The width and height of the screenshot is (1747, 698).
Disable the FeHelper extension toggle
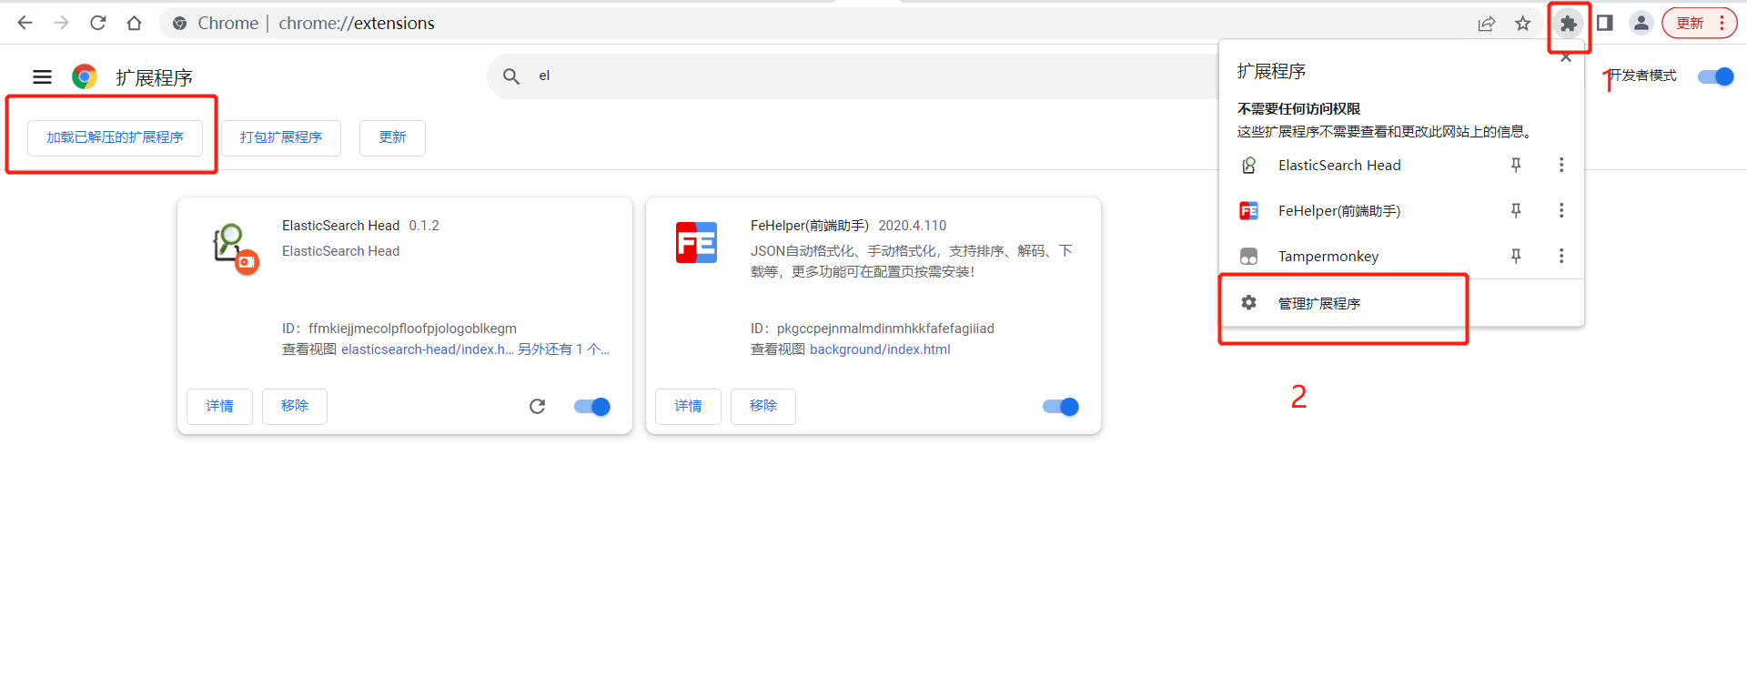pyautogui.click(x=1061, y=407)
